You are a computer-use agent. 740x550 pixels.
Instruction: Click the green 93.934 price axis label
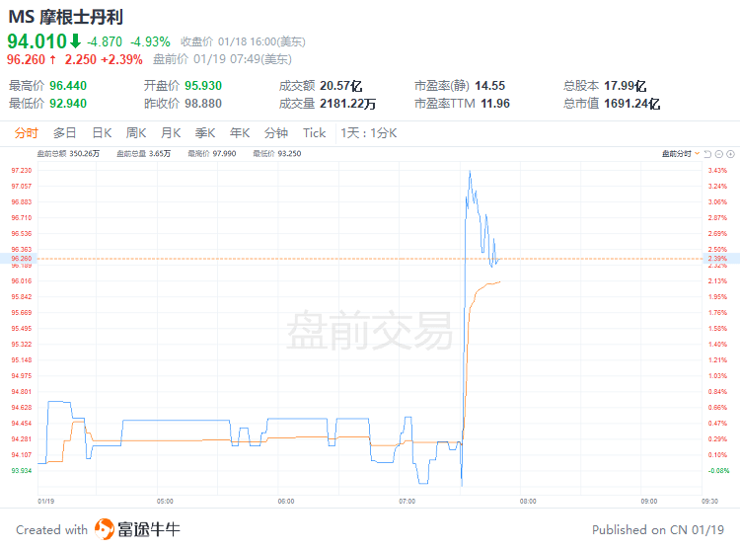[22, 471]
